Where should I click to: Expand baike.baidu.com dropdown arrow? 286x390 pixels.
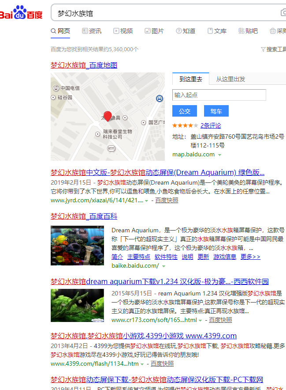(163, 266)
